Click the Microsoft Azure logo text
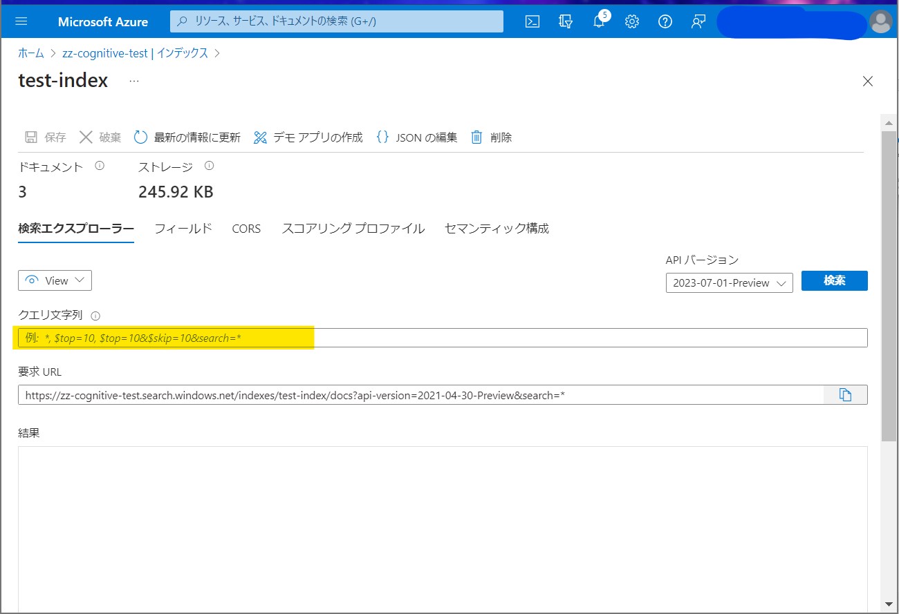 coord(103,21)
